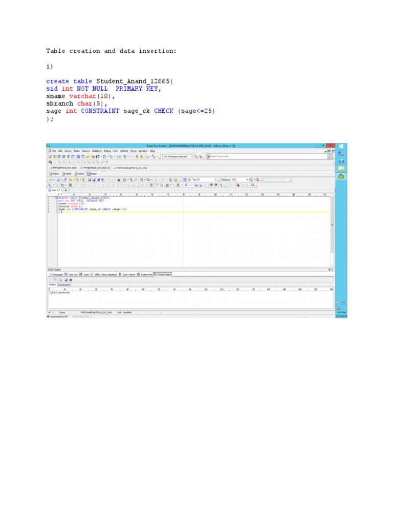Select the highlighted fourth Editor window button

coord(92,174)
